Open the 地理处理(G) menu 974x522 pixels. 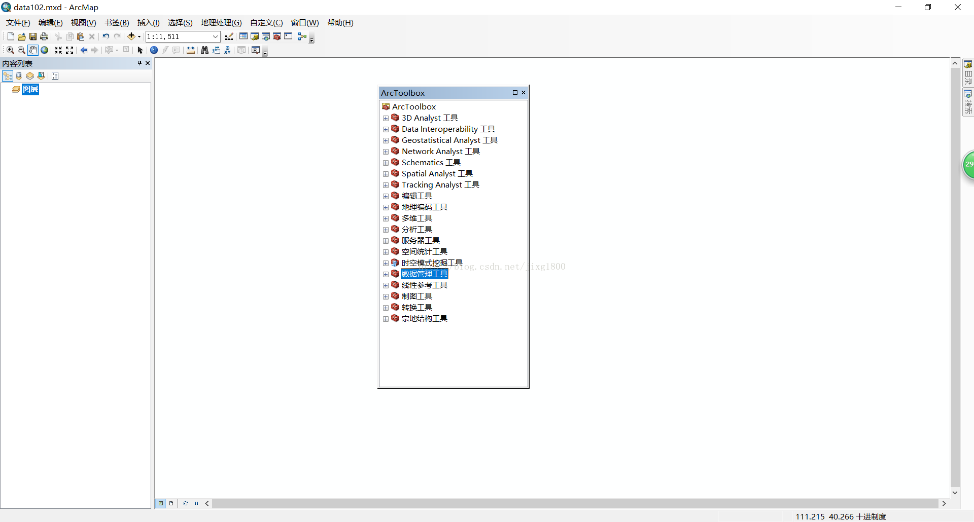pos(221,23)
